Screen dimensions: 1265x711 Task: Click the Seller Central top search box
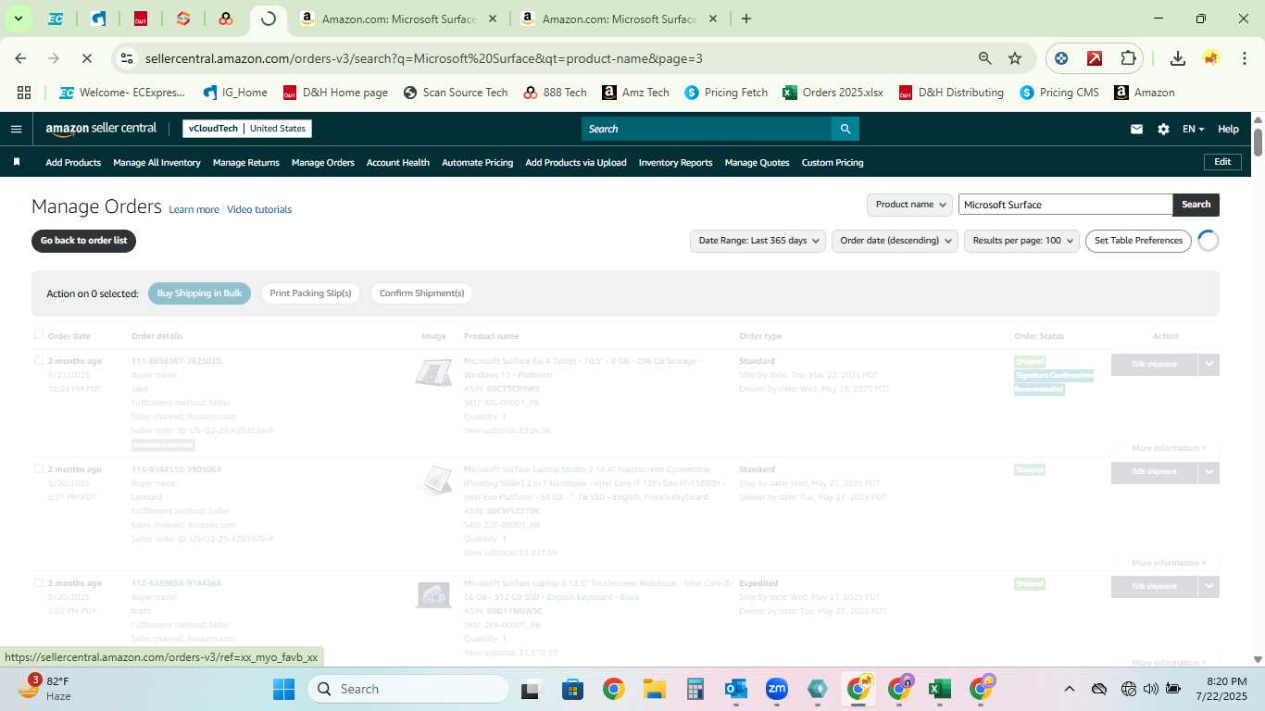pos(706,129)
